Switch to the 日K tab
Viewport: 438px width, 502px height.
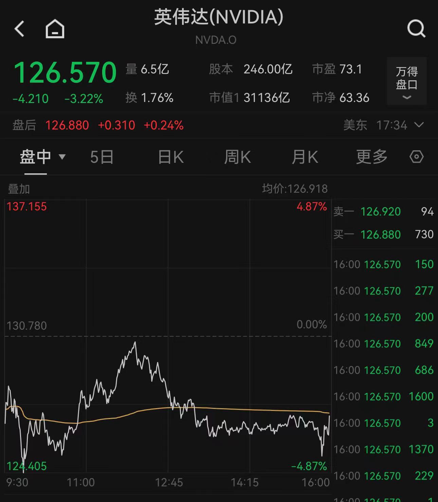171,157
